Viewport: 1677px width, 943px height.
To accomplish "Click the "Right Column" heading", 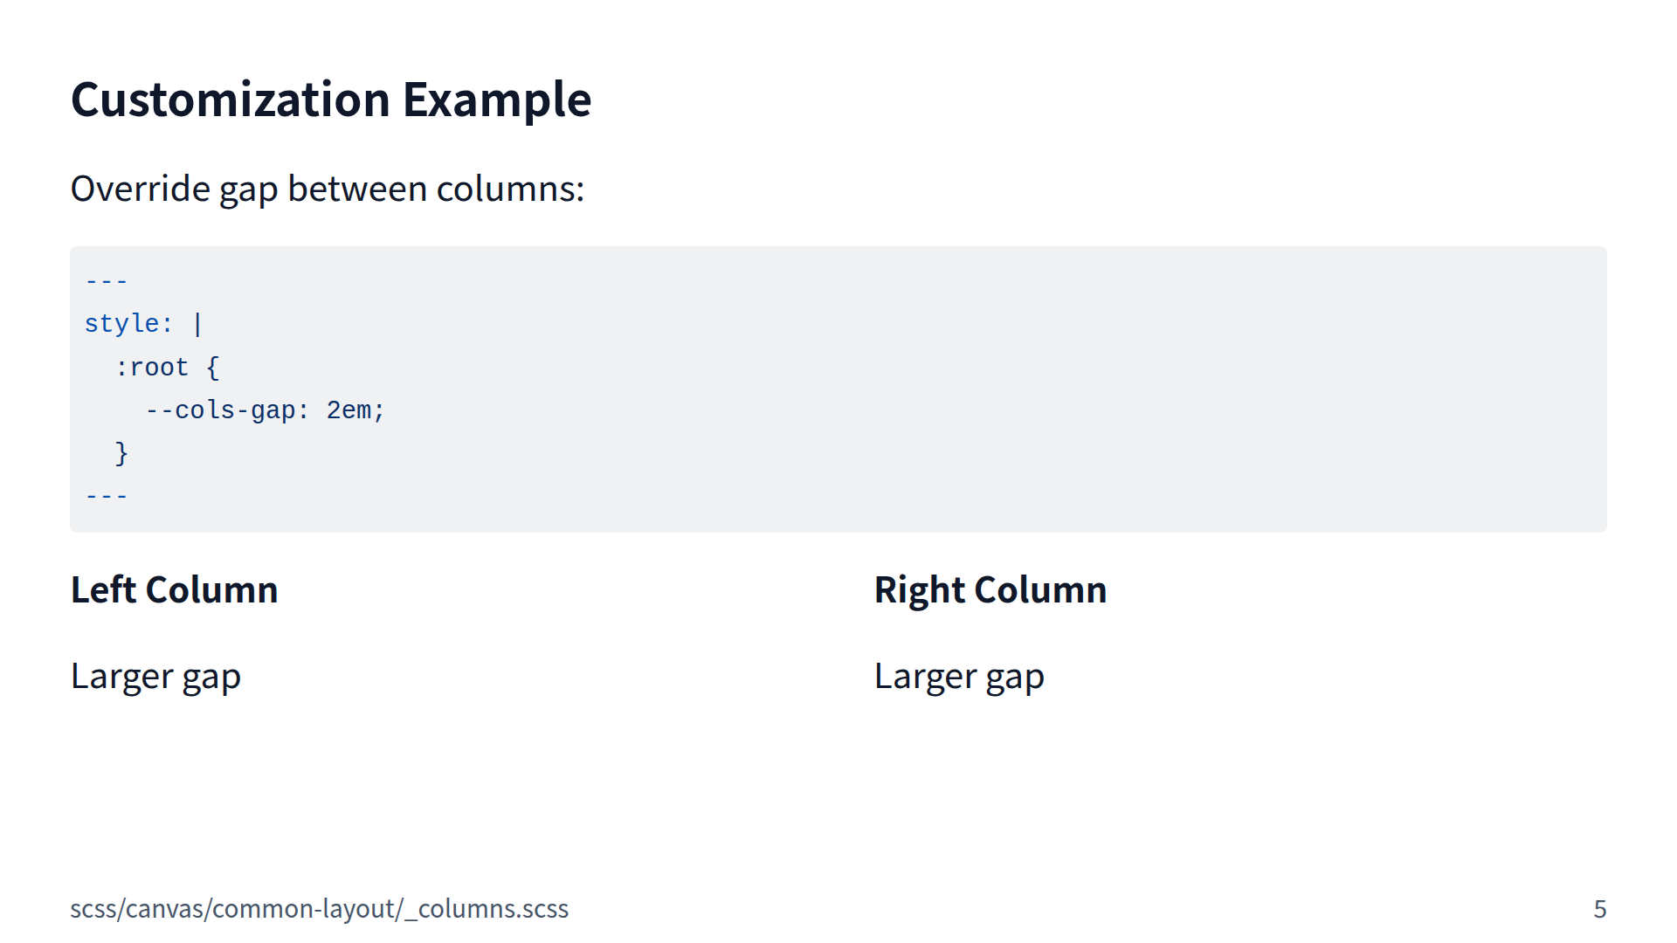I will pos(990,590).
